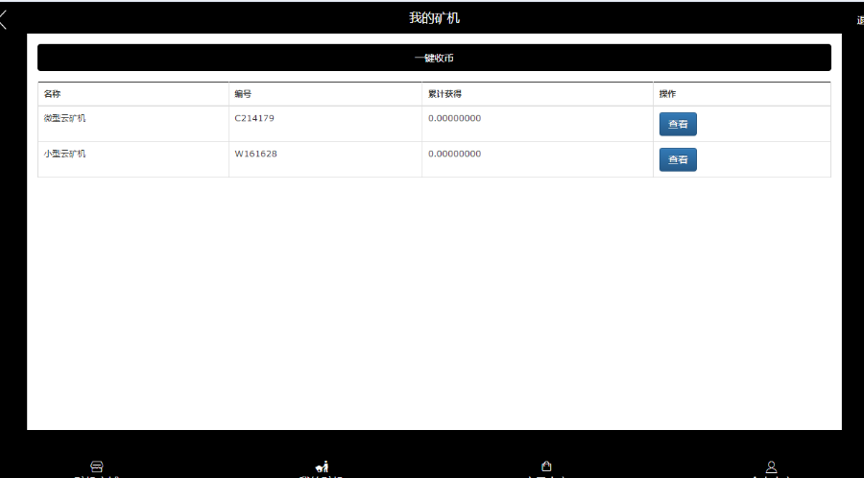Image resolution: width=864 pixels, height=478 pixels.
Task: Open the shopping bag icon in bottom navigation
Action: pos(546,466)
